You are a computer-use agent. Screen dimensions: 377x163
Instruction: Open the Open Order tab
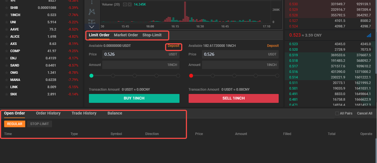(x=14, y=113)
